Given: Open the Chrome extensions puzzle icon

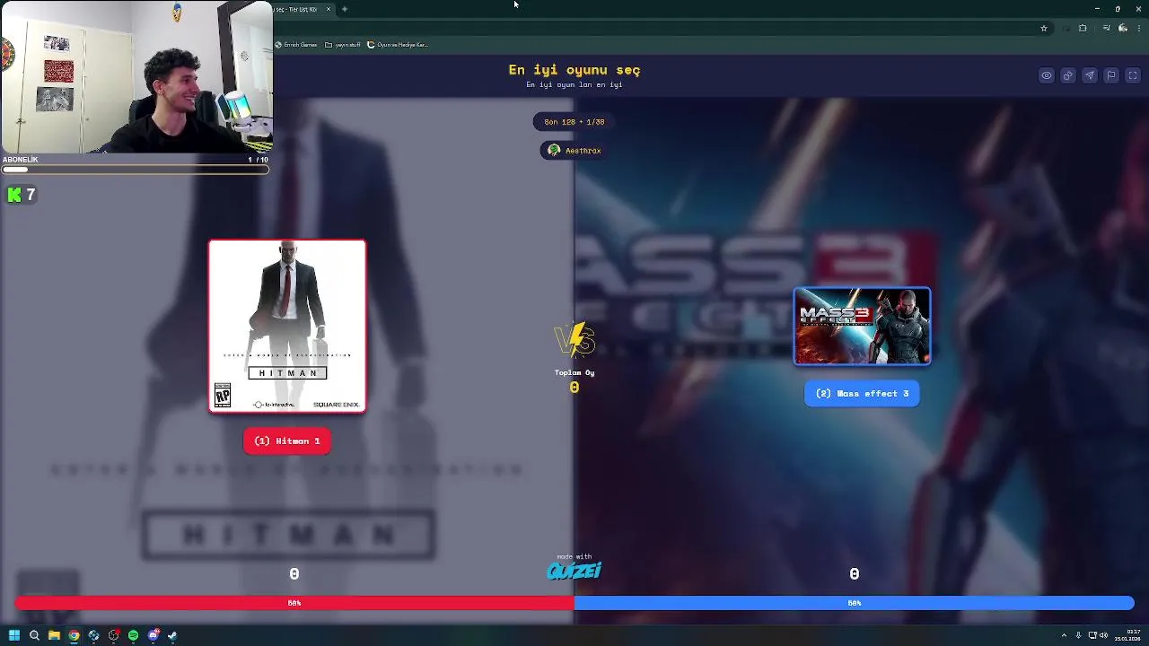Looking at the screenshot, I should (x=1083, y=28).
